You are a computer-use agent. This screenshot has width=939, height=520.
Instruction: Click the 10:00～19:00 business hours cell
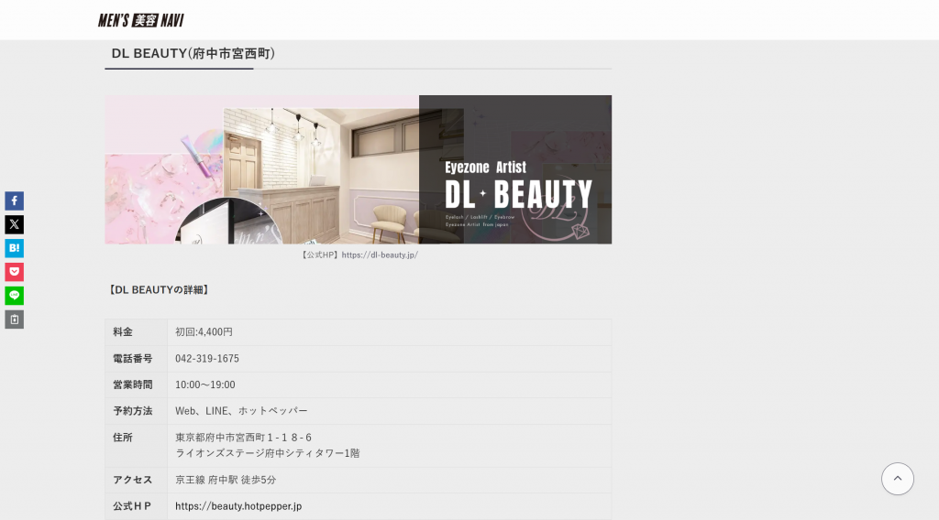(205, 385)
